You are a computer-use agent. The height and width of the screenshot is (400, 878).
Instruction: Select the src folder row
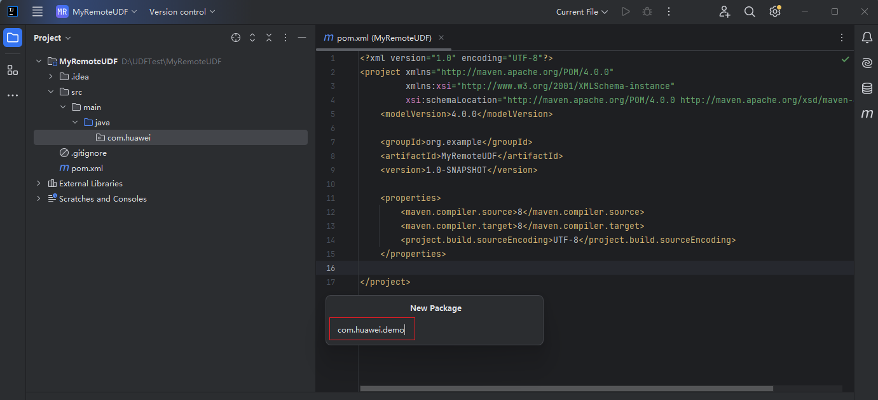click(x=170, y=92)
